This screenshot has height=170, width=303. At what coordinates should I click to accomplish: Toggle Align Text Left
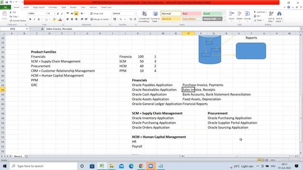click(68, 19)
